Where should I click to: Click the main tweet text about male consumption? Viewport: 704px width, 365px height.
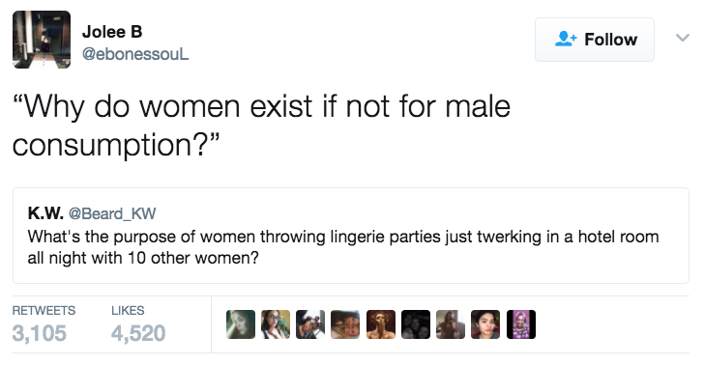point(261,126)
